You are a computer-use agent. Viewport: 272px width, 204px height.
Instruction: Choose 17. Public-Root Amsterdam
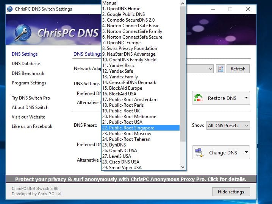(x=140, y=100)
